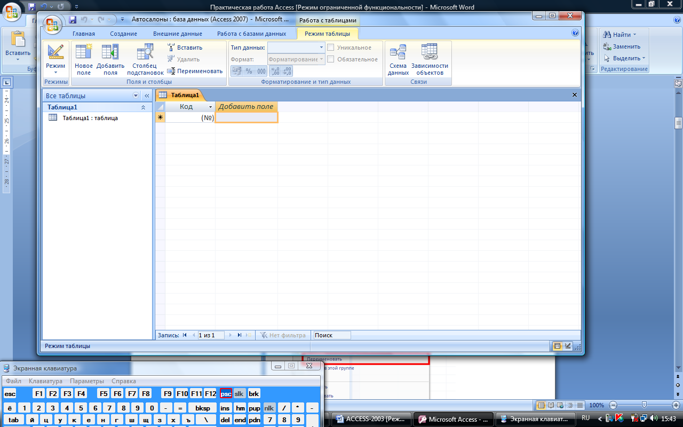
Task: Toggle nlk key on screen keyboard
Action: click(269, 408)
